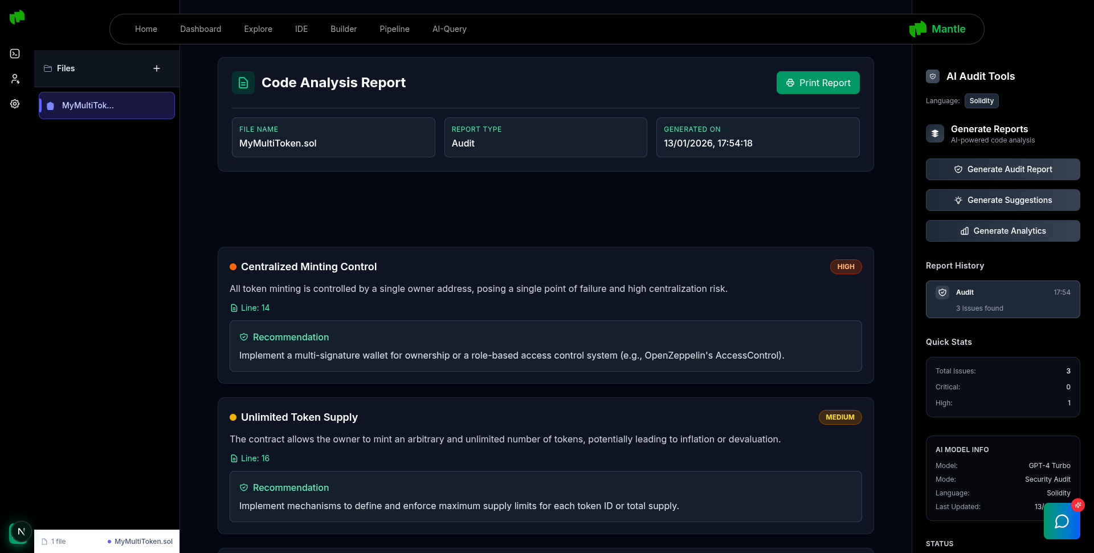This screenshot has height=553, width=1094.
Task: Click the AI Audit Tools shield icon
Action: (x=933, y=76)
